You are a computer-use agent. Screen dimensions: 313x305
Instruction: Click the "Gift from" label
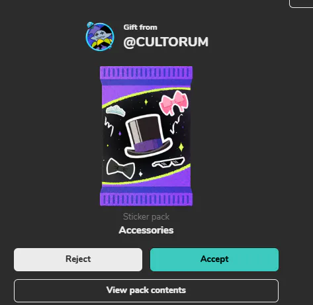[140, 27]
